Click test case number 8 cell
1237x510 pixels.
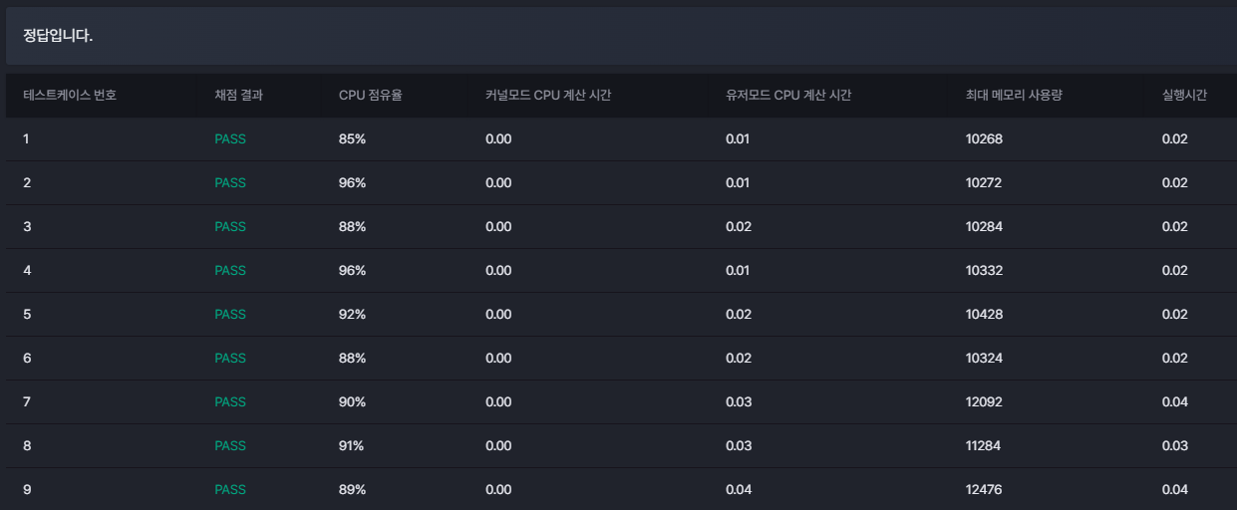click(27, 446)
